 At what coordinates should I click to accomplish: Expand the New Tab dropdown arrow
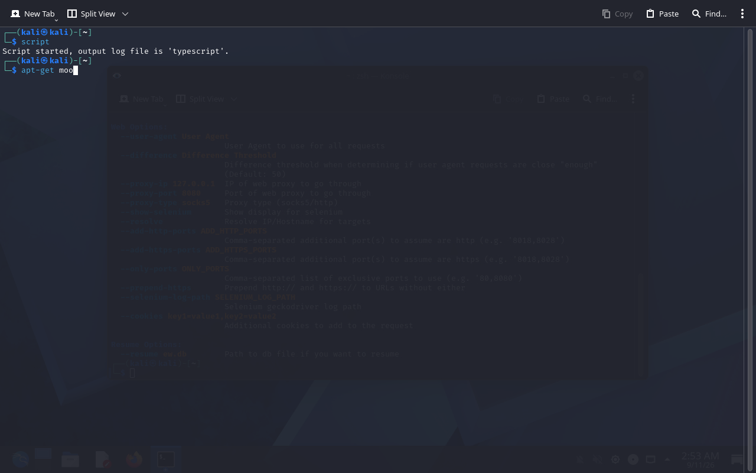tap(56, 20)
